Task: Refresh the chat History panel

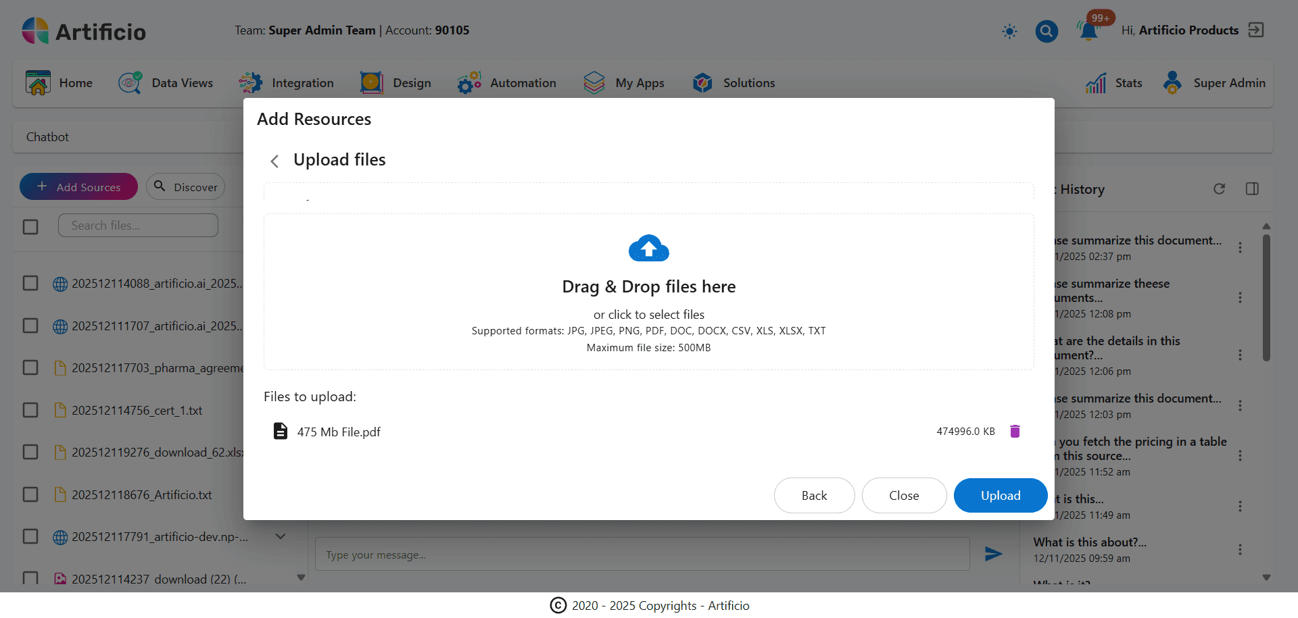Action: tap(1220, 189)
